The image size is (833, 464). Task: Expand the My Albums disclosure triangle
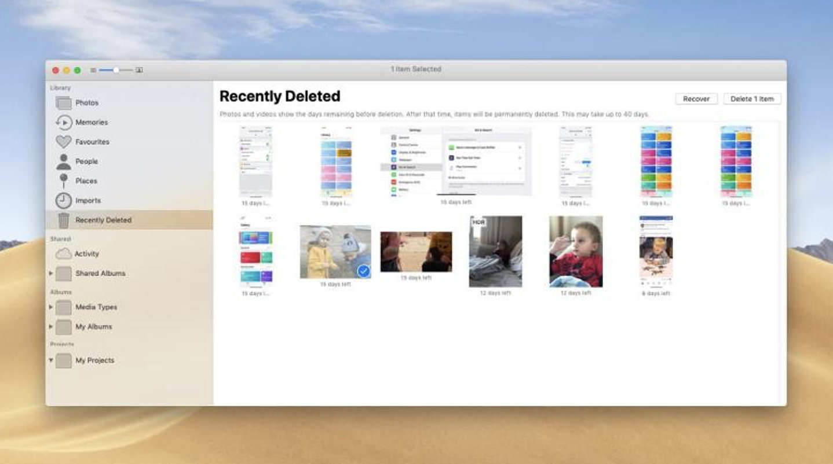pyautogui.click(x=51, y=327)
